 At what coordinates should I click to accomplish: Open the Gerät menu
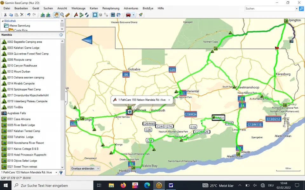pyautogui.click(x=36, y=8)
